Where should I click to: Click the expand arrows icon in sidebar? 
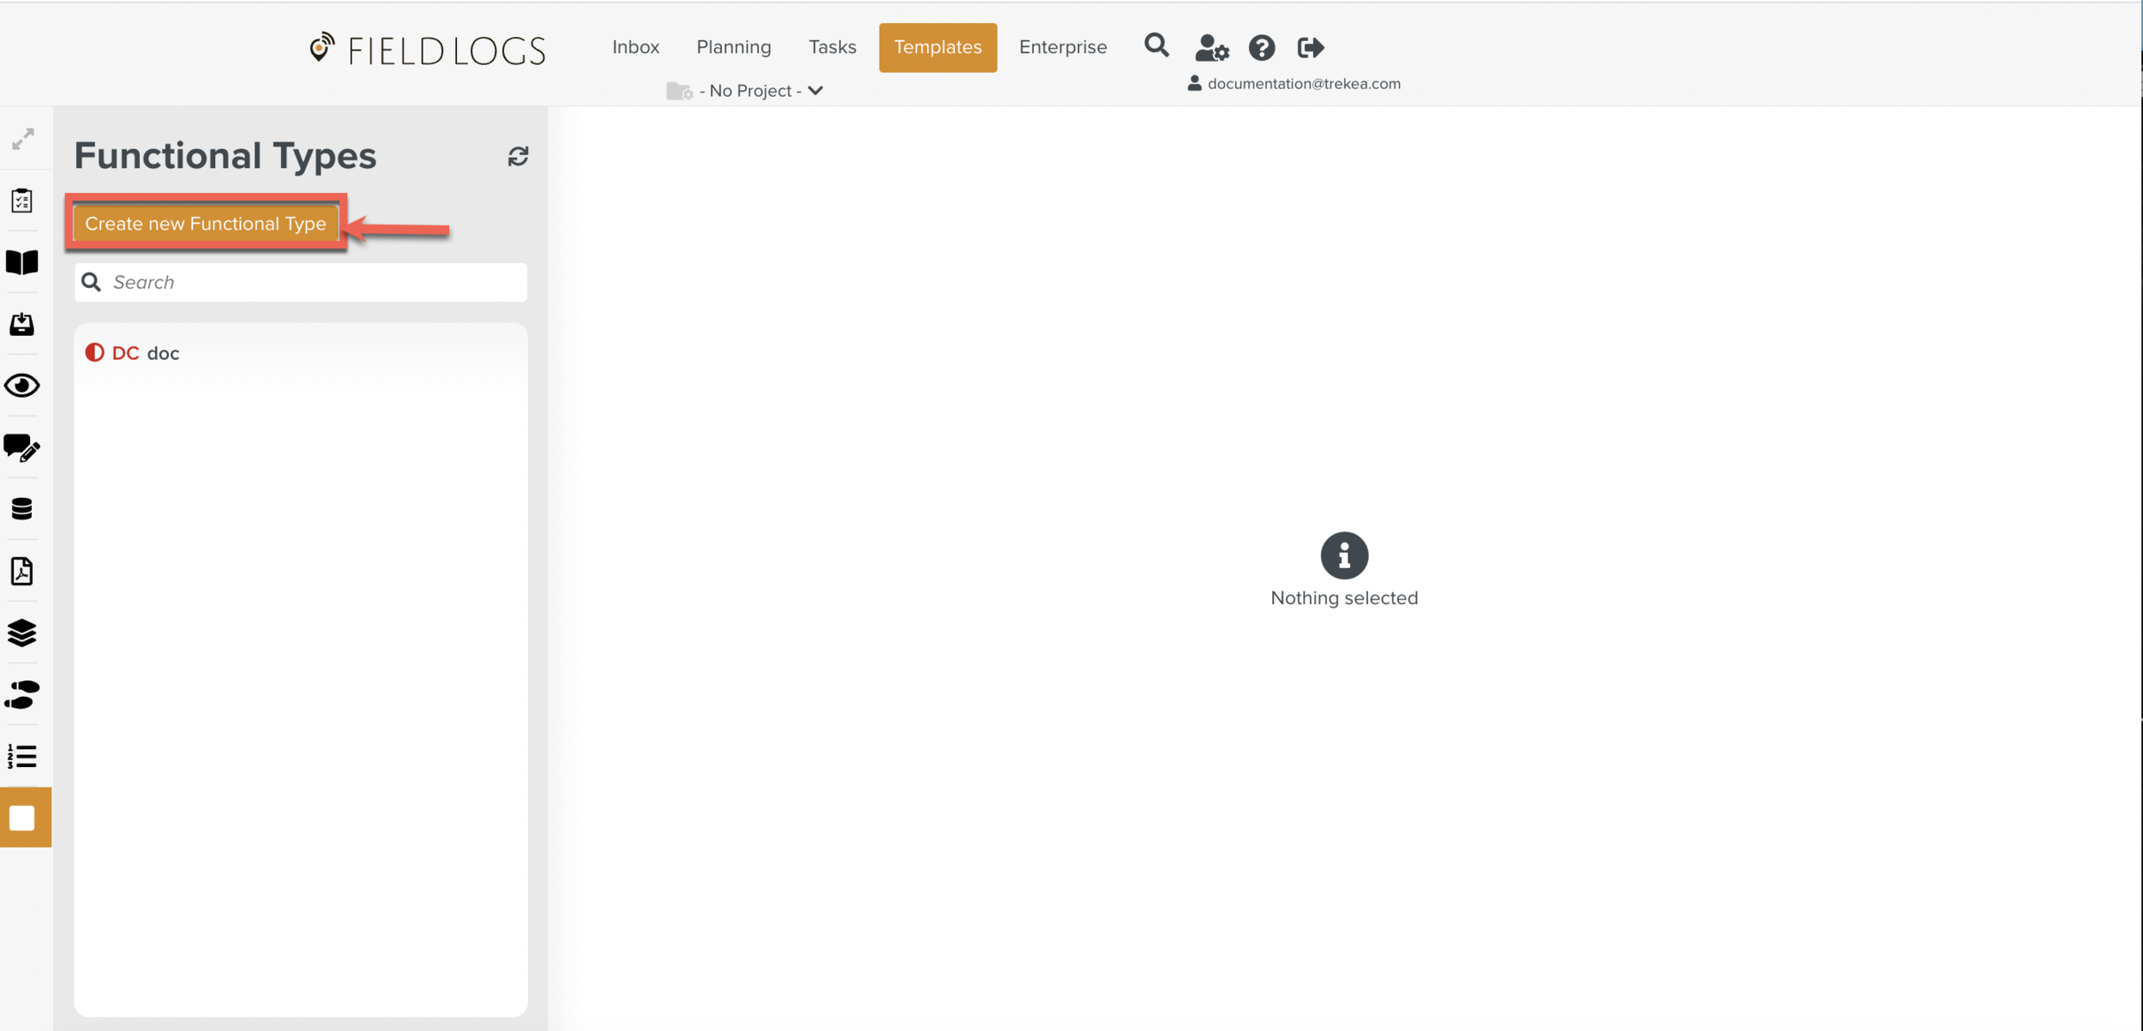[23, 139]
